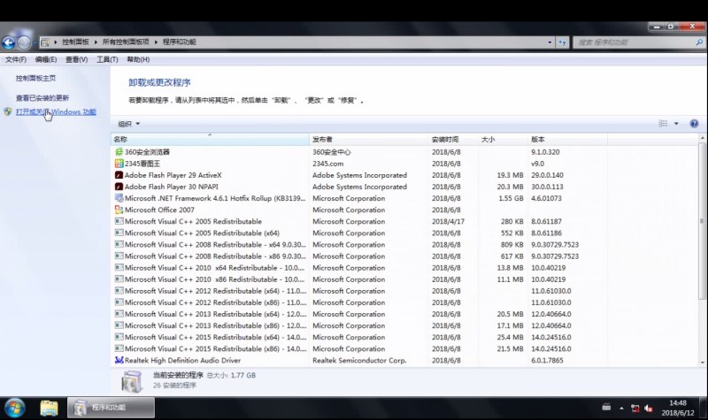The image size is (708, 420).
Task: Click the refresh icon beside address bar
Action: coord(562,42)
